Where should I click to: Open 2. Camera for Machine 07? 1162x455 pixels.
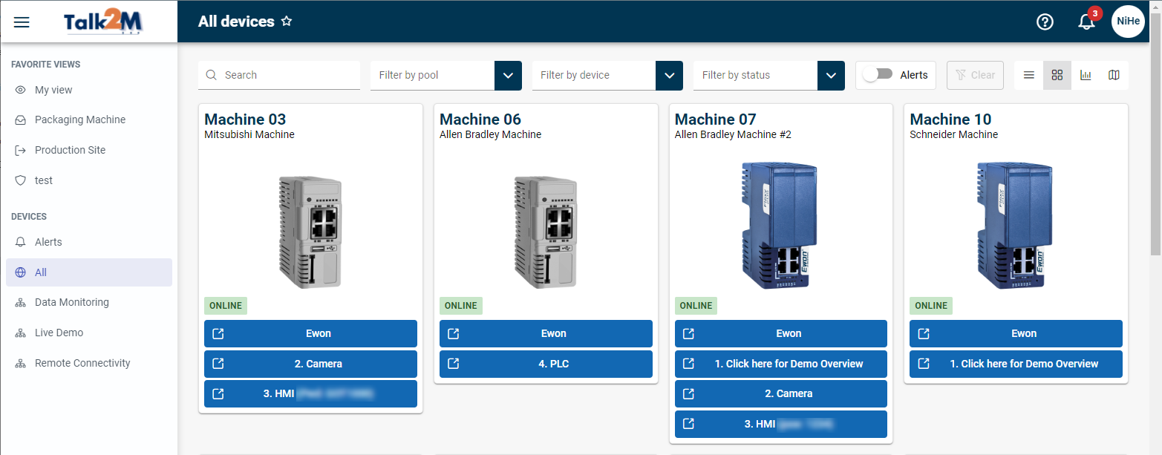click(x=781, y=393)
